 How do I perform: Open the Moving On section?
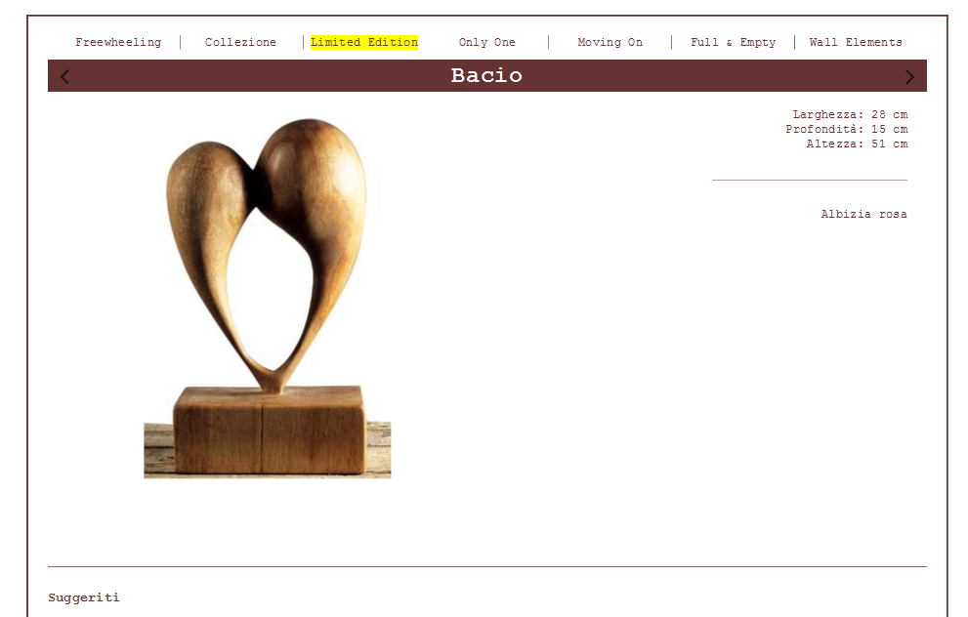(610, 43)
